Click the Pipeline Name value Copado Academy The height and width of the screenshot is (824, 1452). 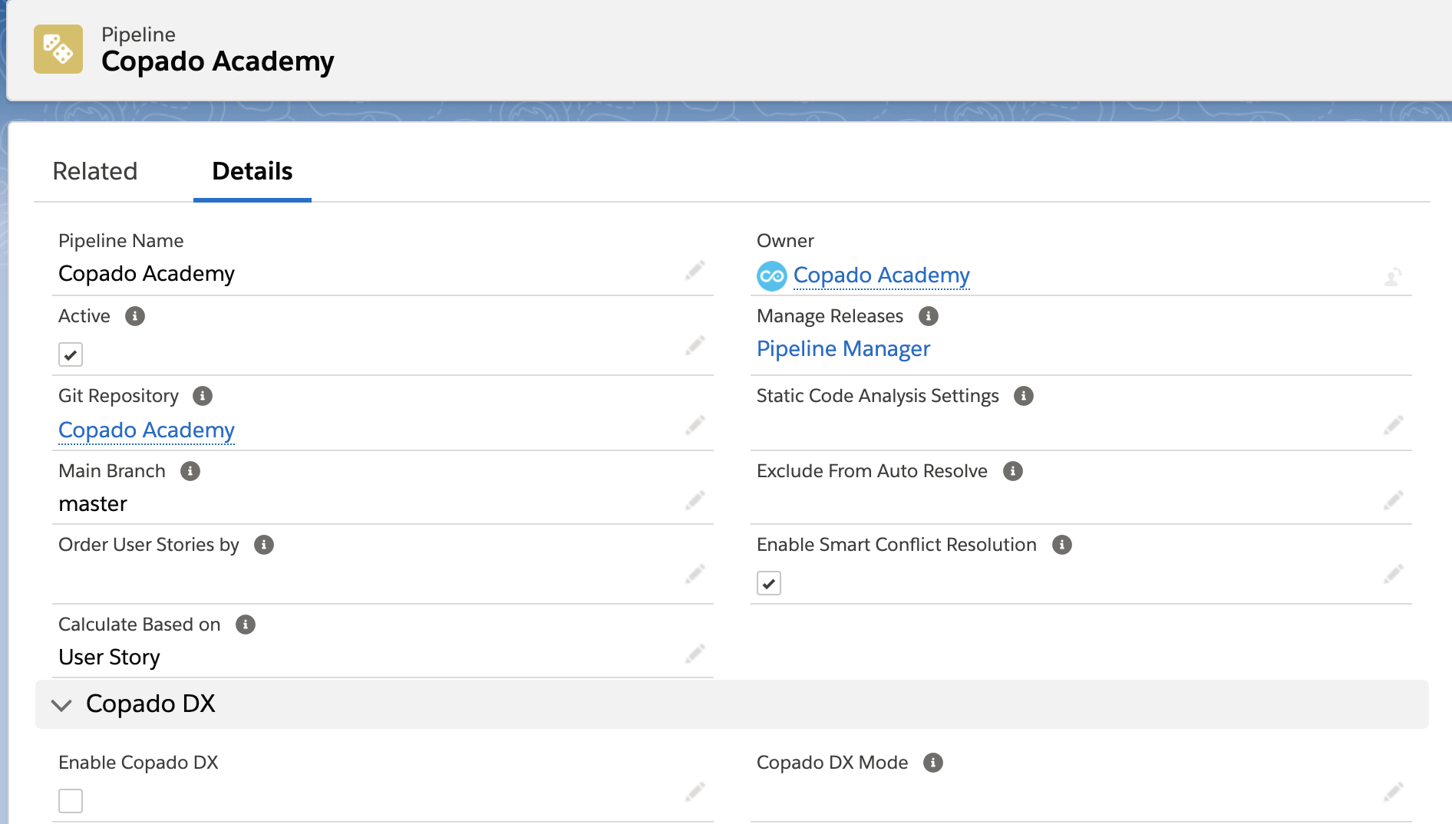(x=147, y=274)
